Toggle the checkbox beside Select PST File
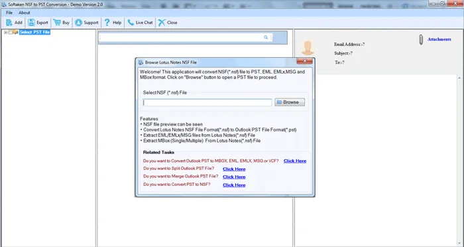The height and width of the screenshot is (247, 464). (11, 32)
